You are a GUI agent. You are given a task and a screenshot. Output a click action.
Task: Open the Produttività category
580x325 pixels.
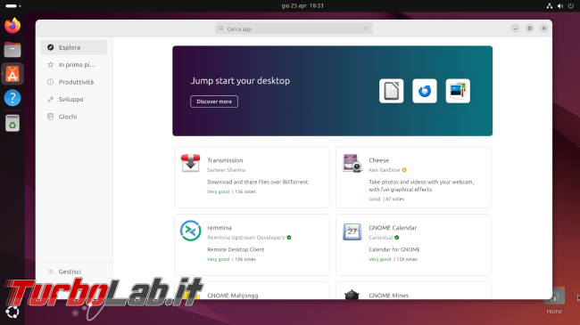point(74,82)
